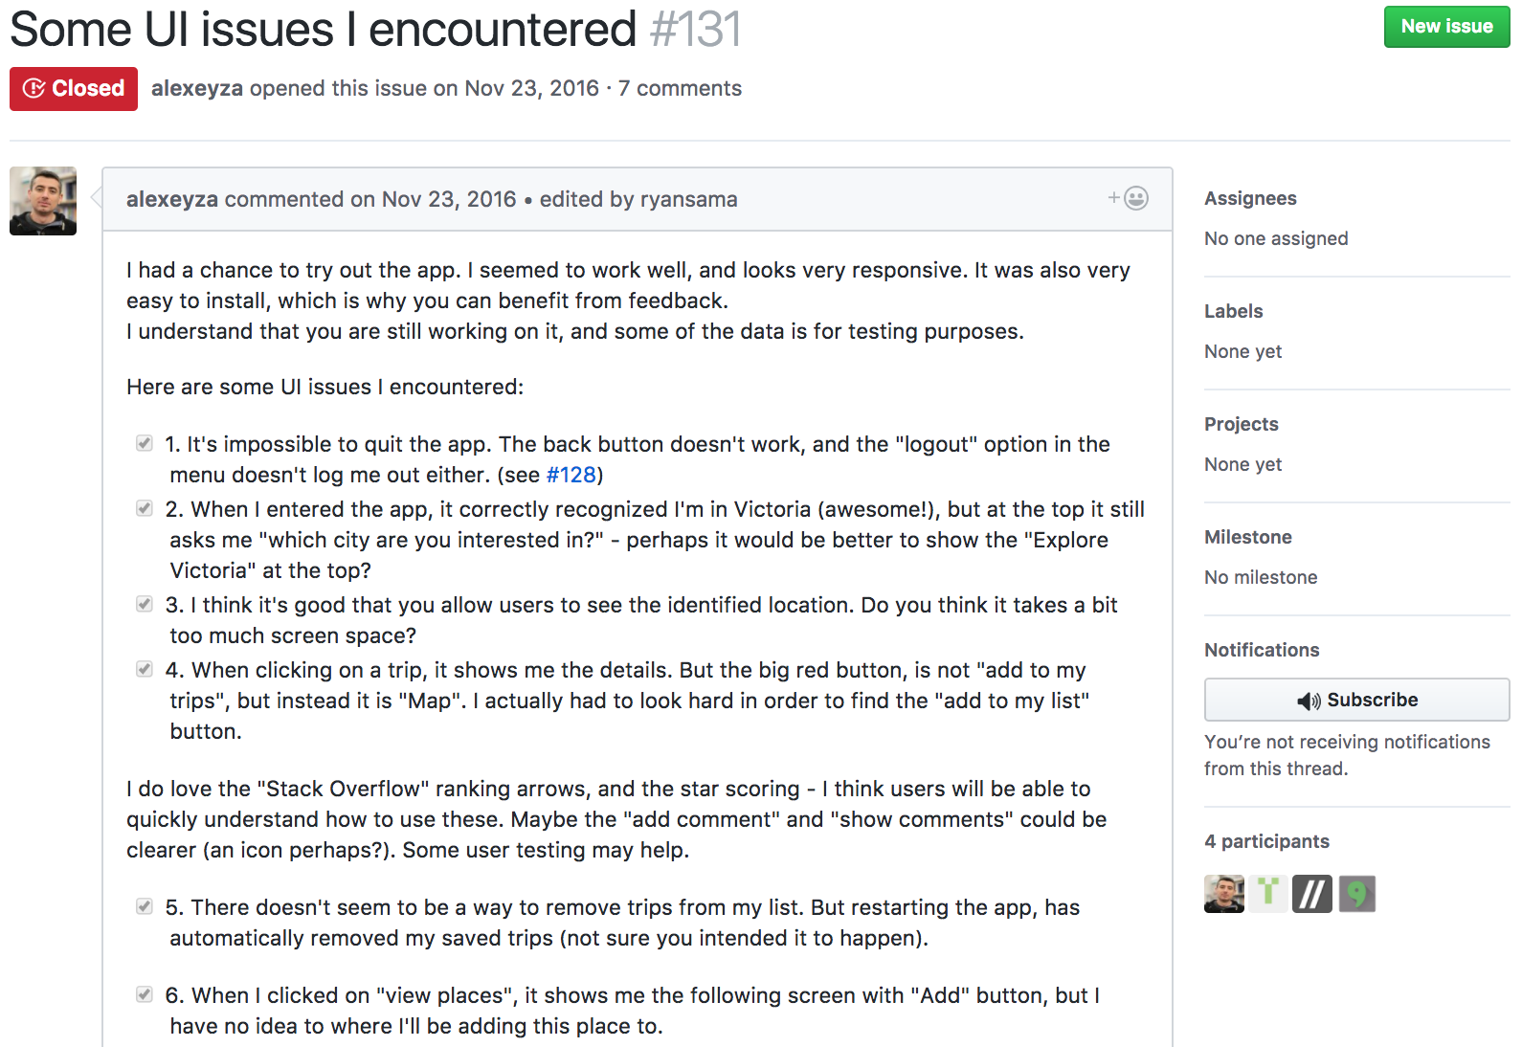
Task: Toggle checkbox for item 3 about identified location
Action: coord(145,604)
